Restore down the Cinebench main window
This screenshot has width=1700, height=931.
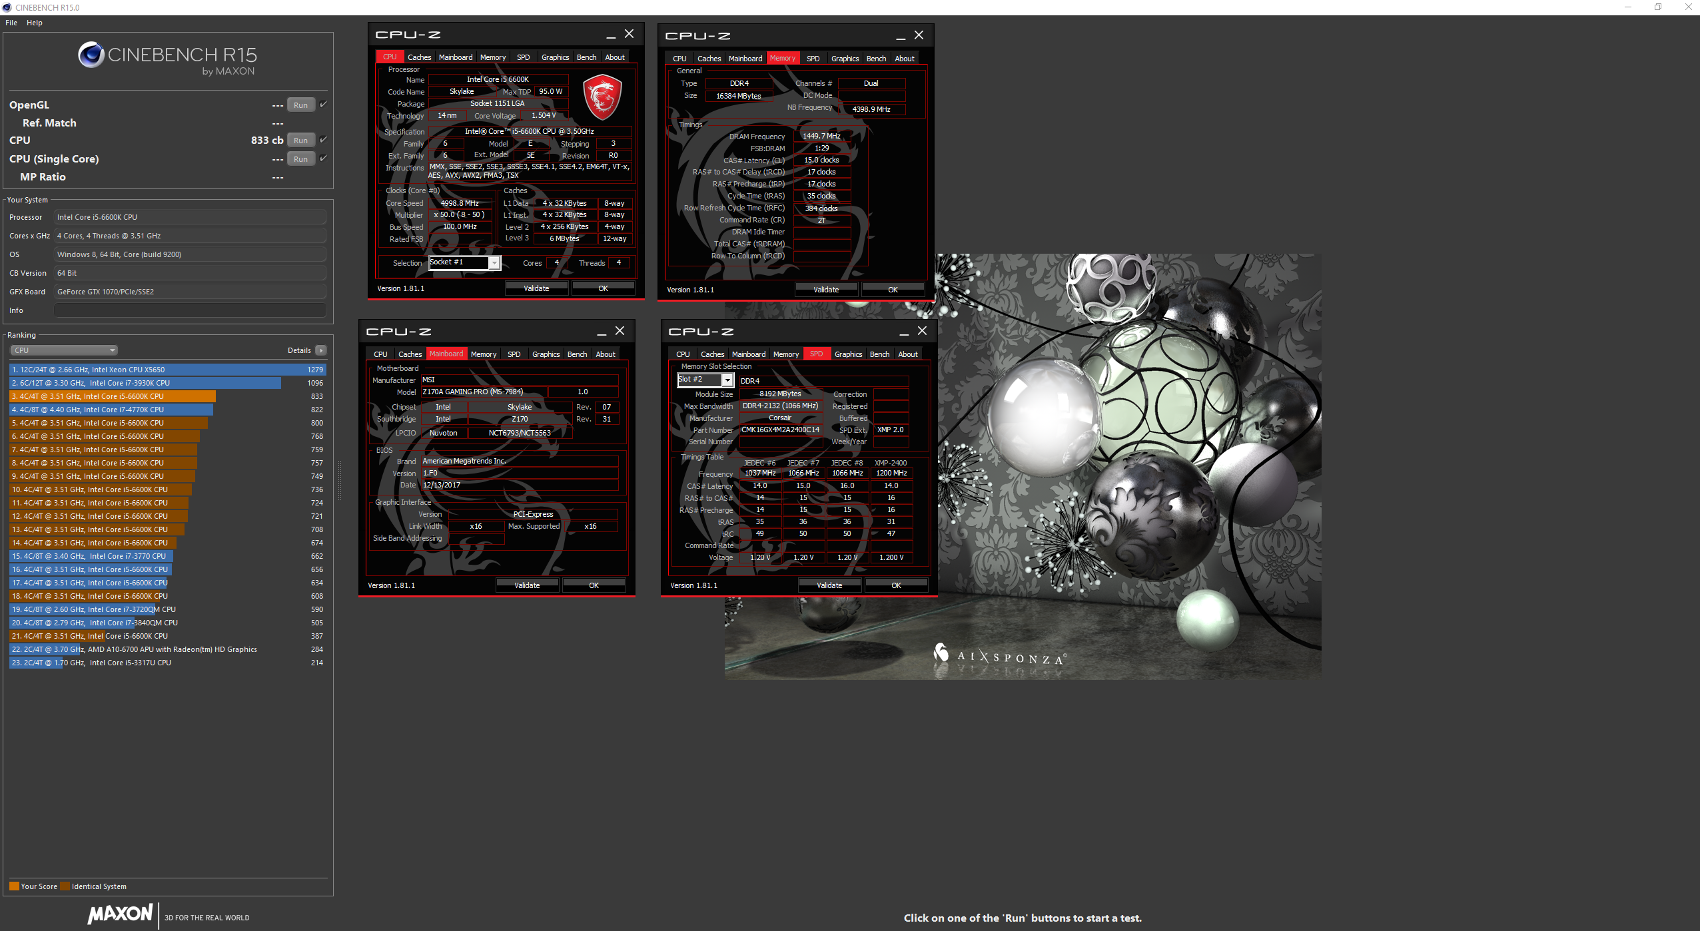coord(1658,7)
